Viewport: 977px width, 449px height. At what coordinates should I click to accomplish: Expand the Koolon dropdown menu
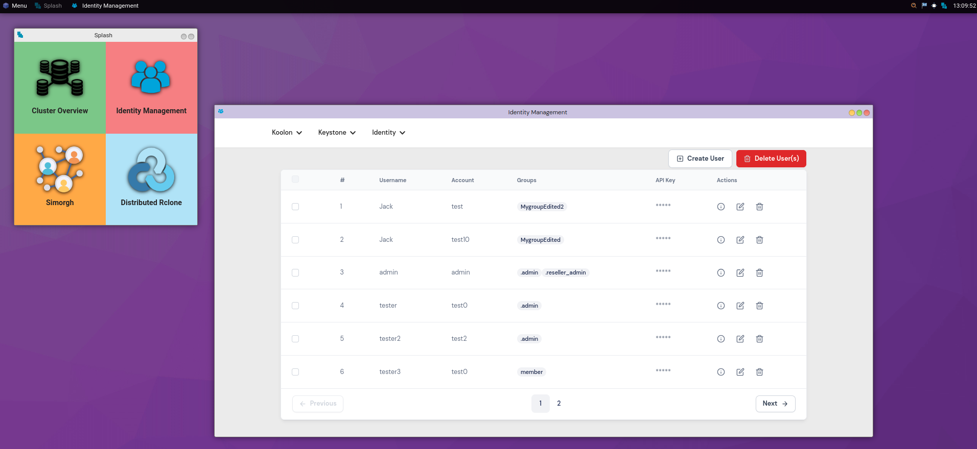[x=287, y=133]
